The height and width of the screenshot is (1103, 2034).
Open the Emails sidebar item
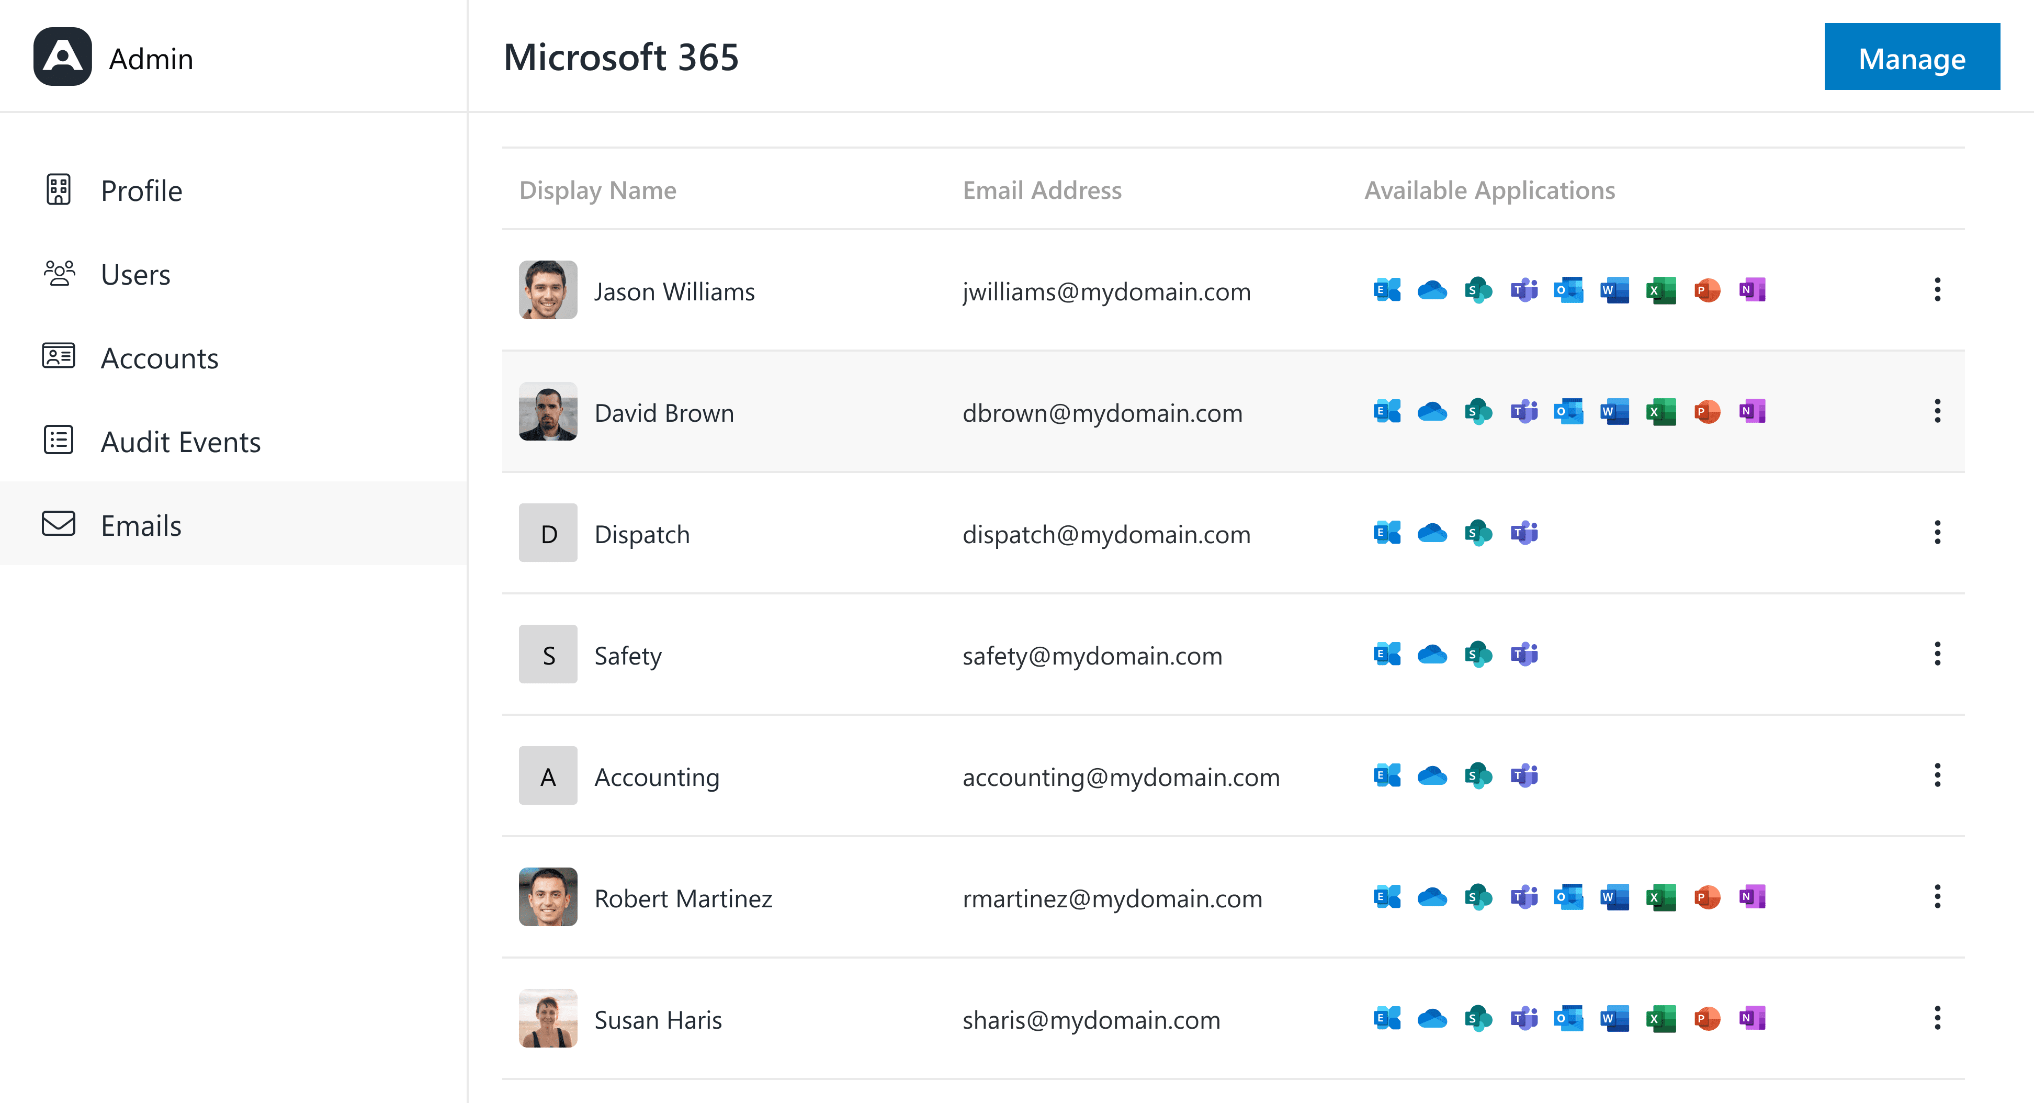[x=234, y=524]
